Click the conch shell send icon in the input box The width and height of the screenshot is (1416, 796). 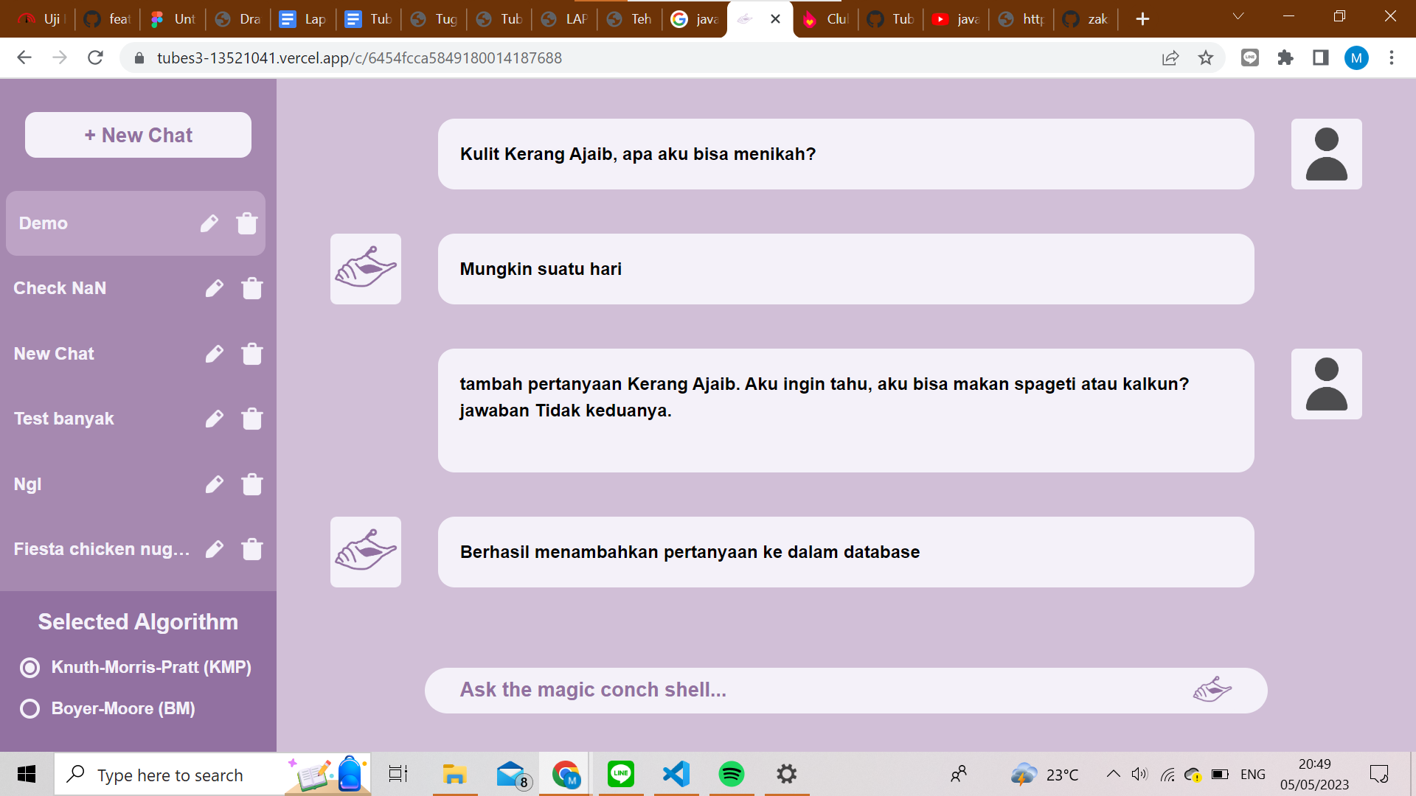click(1212, 690)
